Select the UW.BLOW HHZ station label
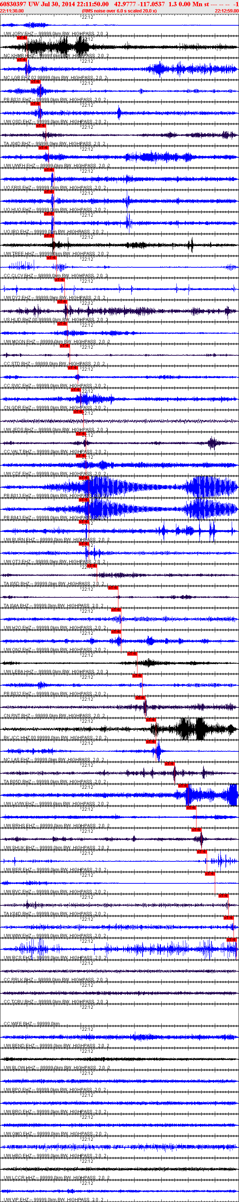239x1202 pixels. [56, 1068]
